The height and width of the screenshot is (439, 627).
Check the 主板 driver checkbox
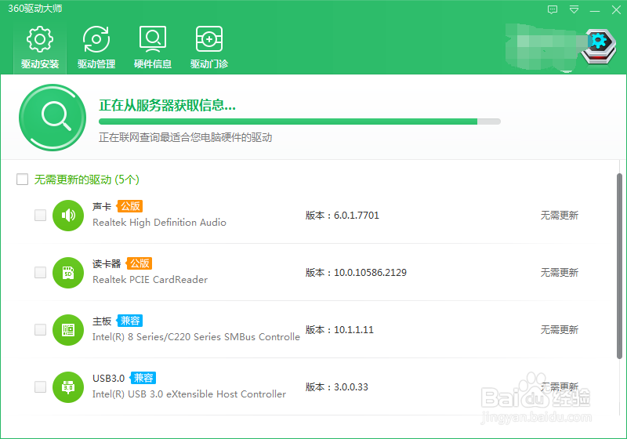tap(41, 329)
